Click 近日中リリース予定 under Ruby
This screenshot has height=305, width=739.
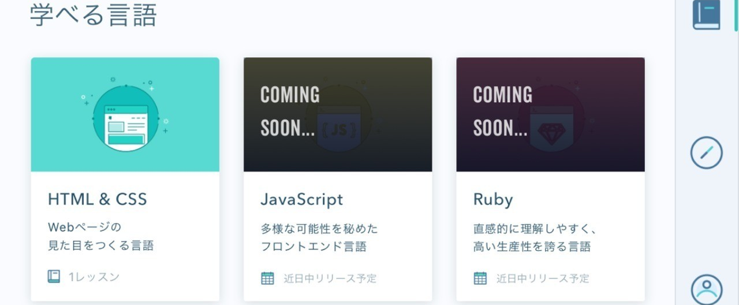(543, 278)
